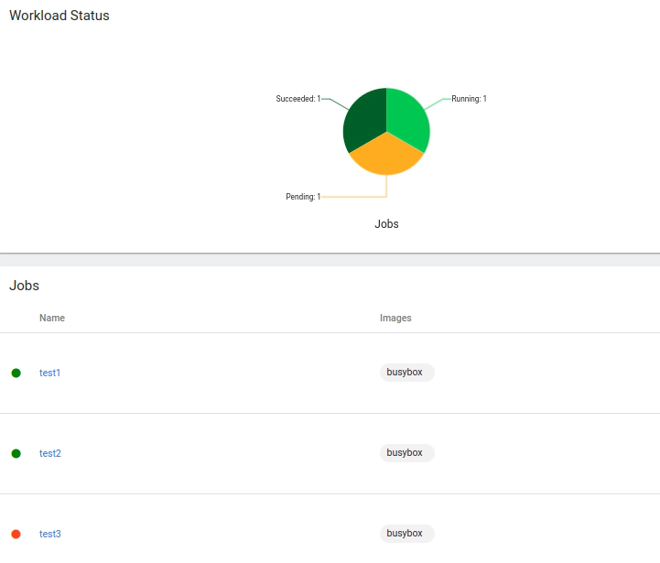Click the Images column header
This screenshot has width=660, height=563.
[x=395, y=318]
